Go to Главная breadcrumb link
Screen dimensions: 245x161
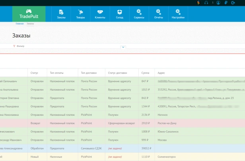click(19, 23)
